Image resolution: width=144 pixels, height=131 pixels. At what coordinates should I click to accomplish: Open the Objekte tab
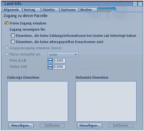pos(50,10)
